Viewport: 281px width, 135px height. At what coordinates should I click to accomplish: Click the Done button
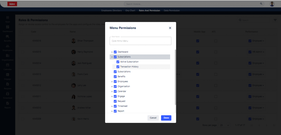(x=166, y=118)
